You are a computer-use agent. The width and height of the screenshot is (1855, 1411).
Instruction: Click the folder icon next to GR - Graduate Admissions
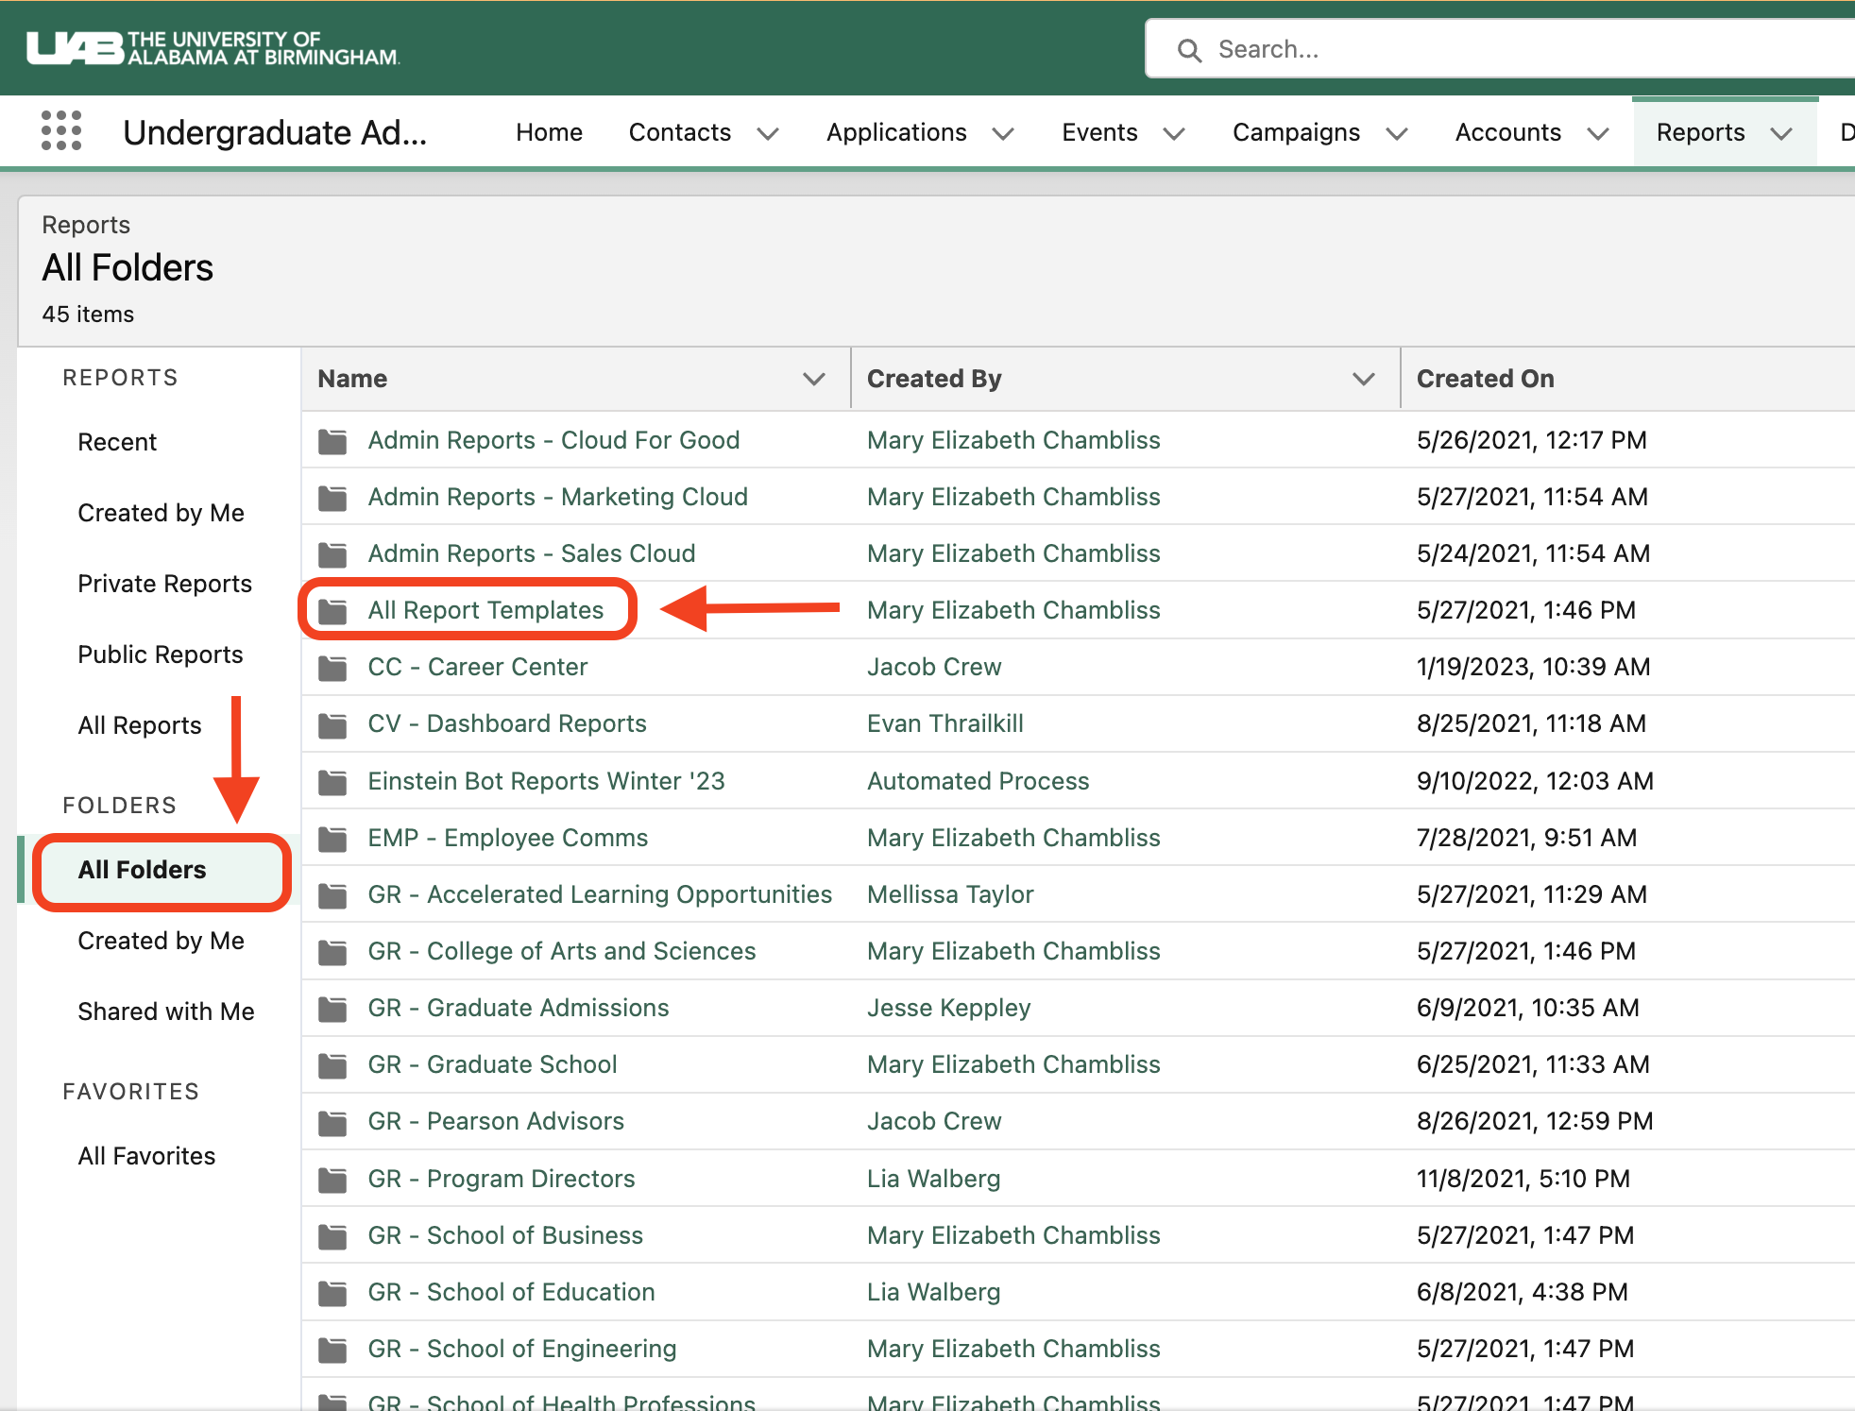(x=332, y=1008)
